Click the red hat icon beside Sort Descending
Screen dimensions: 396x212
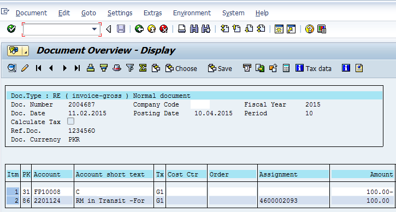coord(117,68)
